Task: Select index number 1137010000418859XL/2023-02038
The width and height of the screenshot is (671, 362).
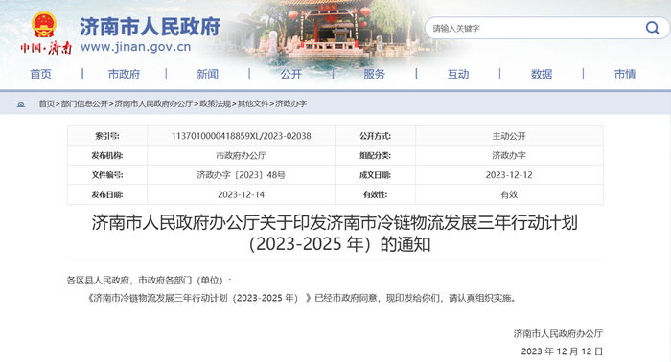Action: pos(242,136)
